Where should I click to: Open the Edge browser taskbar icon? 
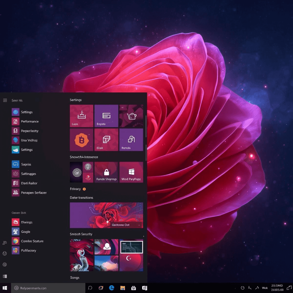tap(112, 288)
